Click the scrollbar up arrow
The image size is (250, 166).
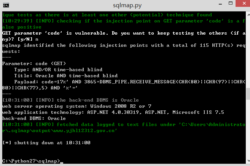tap(248, 15)
